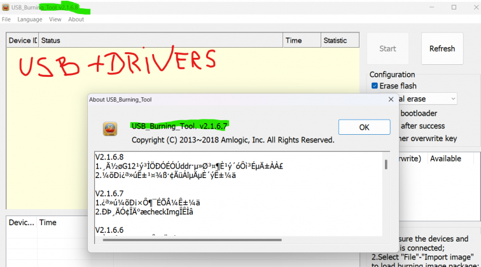Click the V2.1.6.7 changelog heading
The width and height of the screenshot is (481, 267).
[109, 194]
